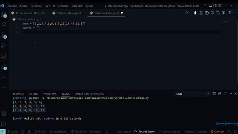Viewport: 238px width, 134px height.
Task: Open Remote Explorer view in activity bar
Action: click(x=3, y=56)
